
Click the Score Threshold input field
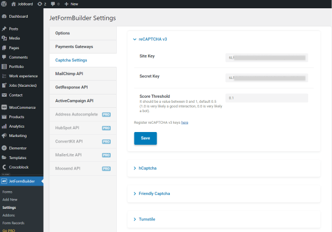click(x=267, y=98)
